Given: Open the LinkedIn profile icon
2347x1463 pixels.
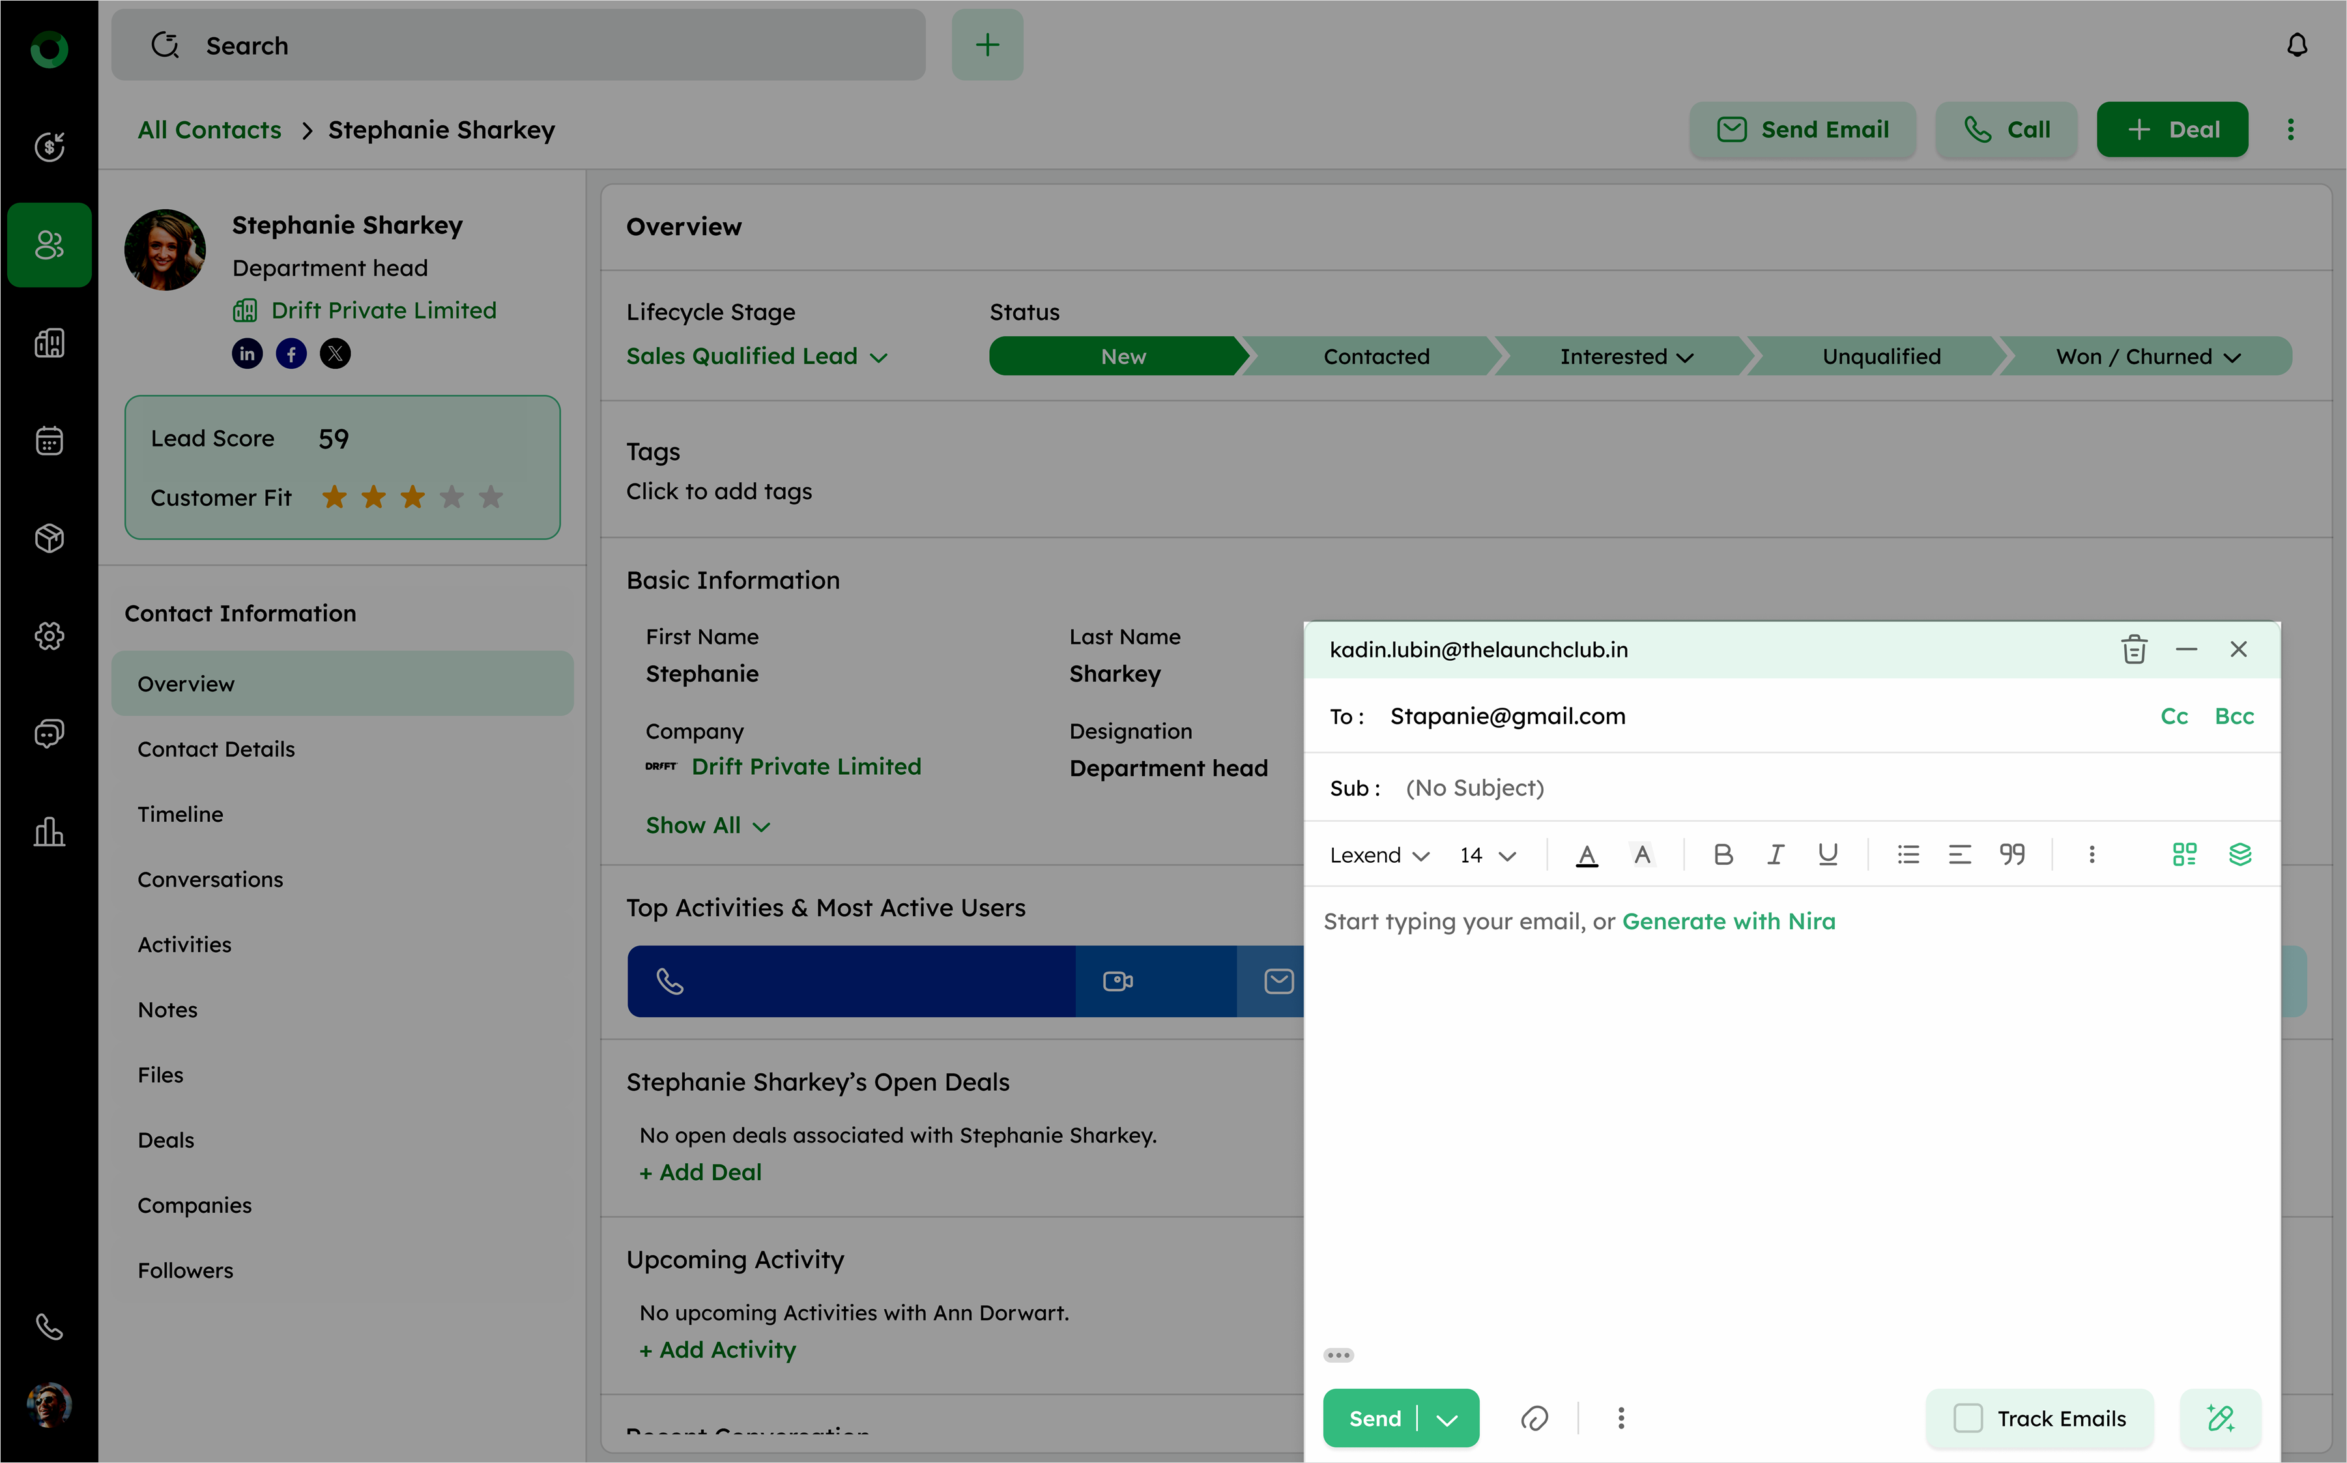Looking at the screenshot, I should [x=247, y=354].
